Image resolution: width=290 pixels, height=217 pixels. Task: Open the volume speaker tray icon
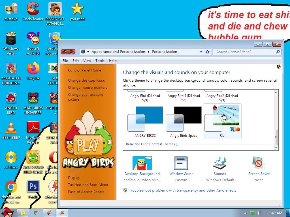click(x=259, y=213)
